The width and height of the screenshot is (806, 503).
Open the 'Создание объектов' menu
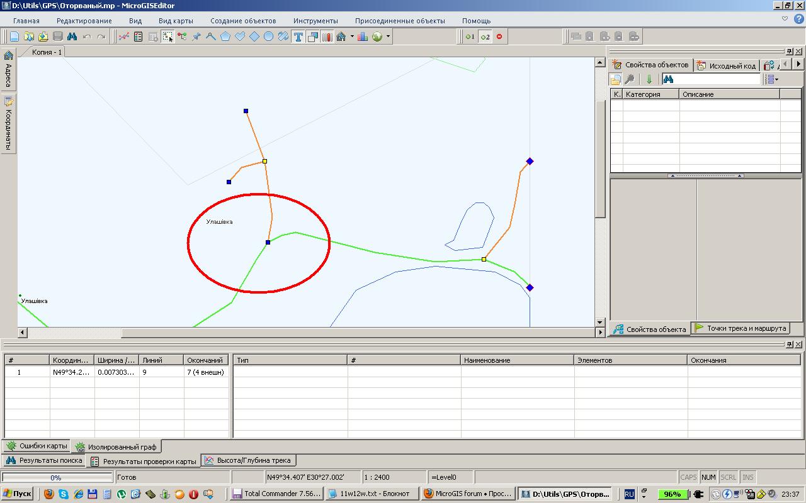242,21
